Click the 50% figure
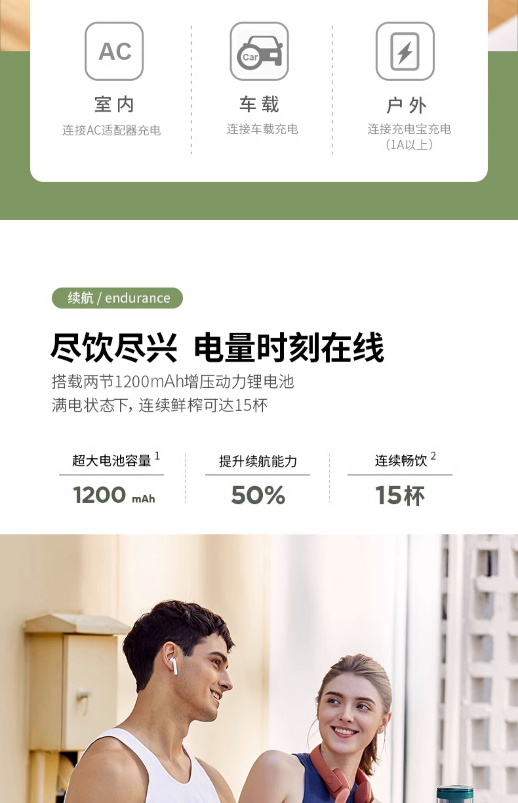Screen dimensions: 518x803 click(x=258, y=495)
